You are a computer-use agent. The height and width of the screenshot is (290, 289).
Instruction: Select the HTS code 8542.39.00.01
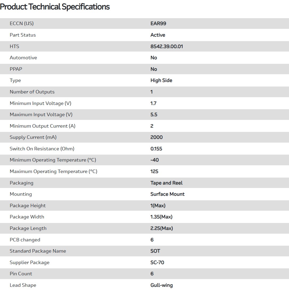pyautogui.click(x=166, y=46)
